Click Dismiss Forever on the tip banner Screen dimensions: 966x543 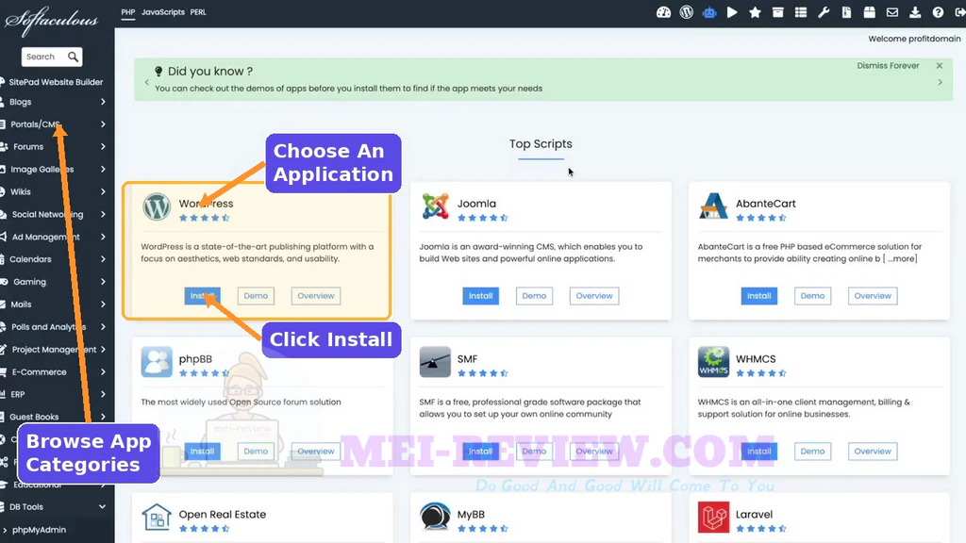[x=888, y=66]
